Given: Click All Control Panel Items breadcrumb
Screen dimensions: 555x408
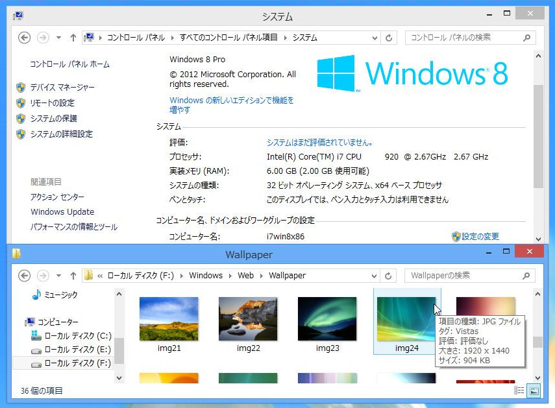Looking at the screenshot, I should (228, 38).
